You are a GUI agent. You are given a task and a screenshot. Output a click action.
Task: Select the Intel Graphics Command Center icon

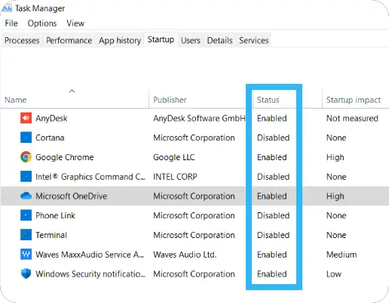click(x=26, y=177)
